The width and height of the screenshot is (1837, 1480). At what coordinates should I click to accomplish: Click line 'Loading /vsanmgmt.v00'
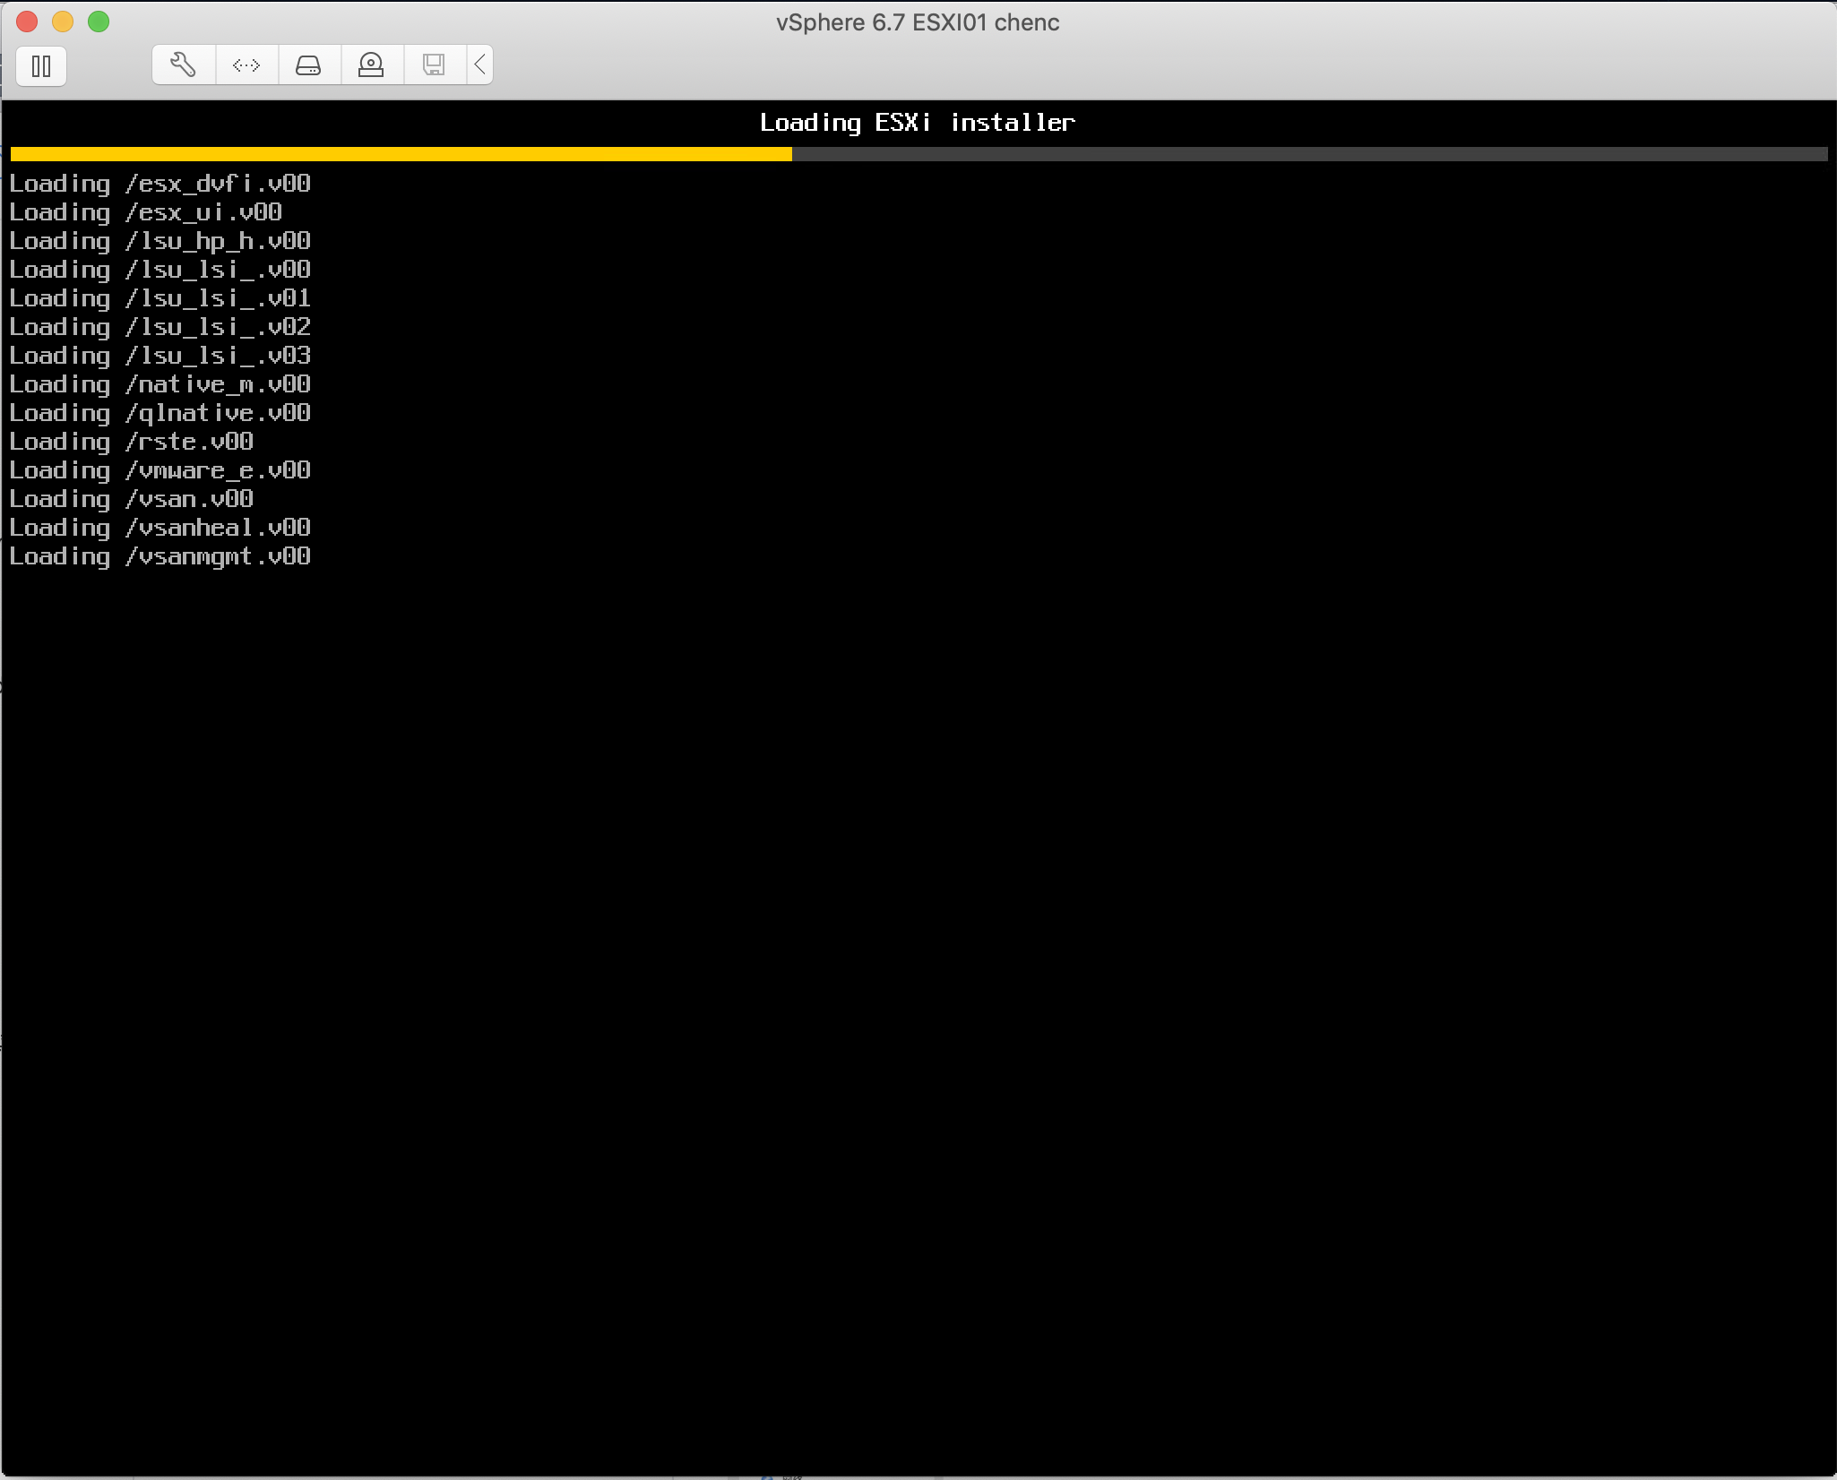pyautogui.click(x=160, y=556)
